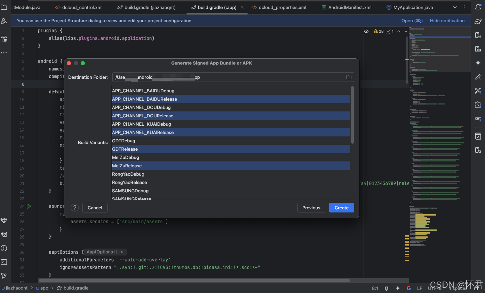Open the Problems exclamation icon
Image resolution: width=485 pixels, height=293 pixels.
(4, 248)
